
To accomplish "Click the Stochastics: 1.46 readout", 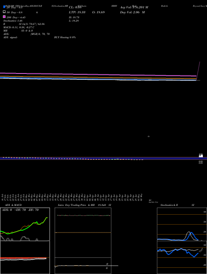I will [13, 21].
